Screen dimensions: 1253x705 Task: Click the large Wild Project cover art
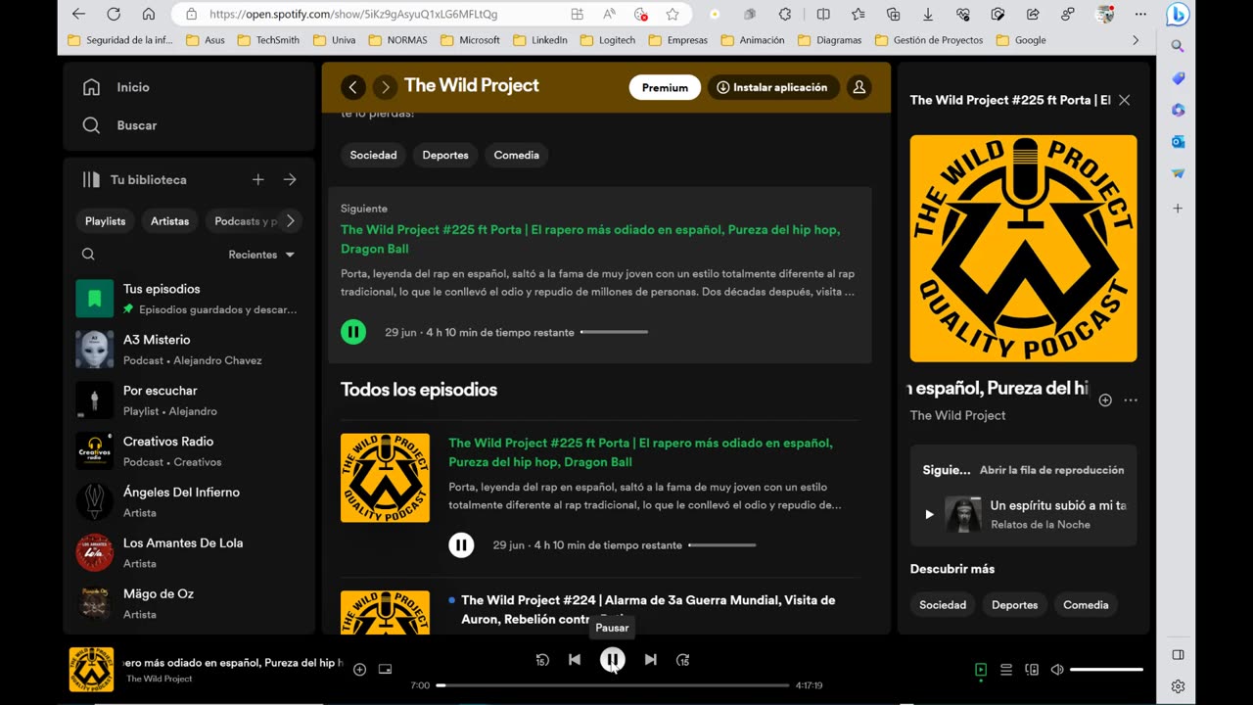click(x=1023, y=249)
